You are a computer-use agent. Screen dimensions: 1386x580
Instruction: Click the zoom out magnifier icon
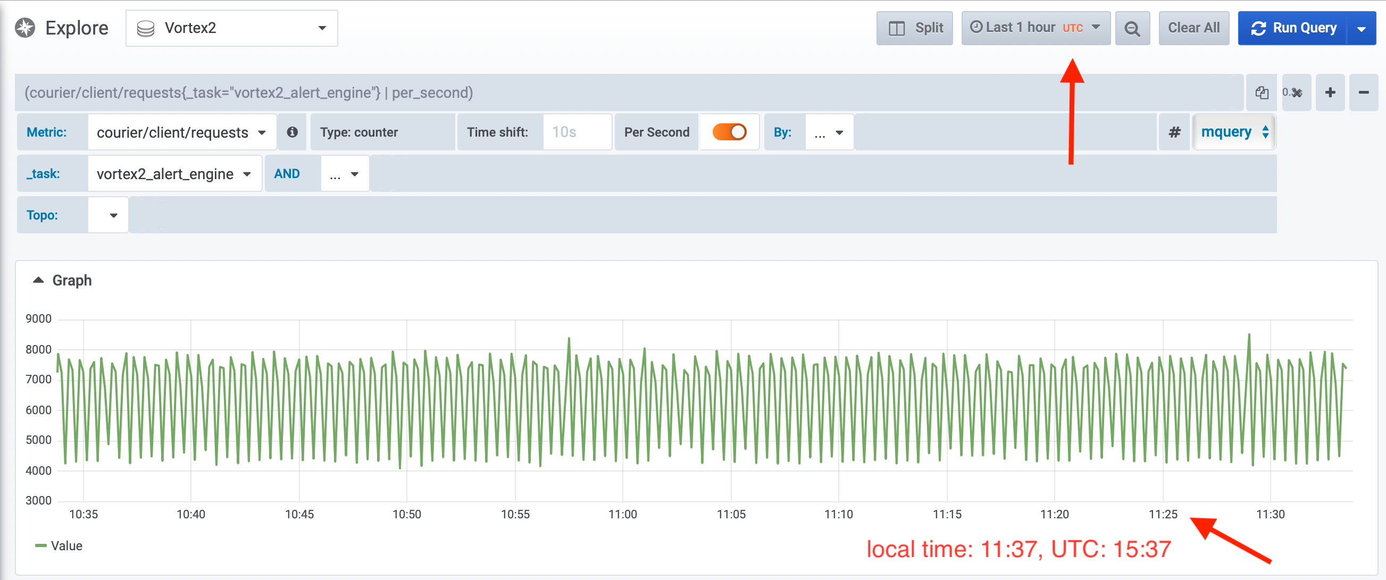[x=1132, y=28]
